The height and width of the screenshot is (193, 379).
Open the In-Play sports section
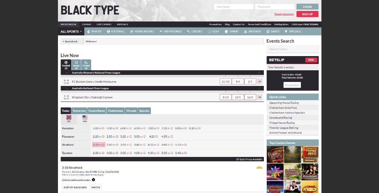click(x=94, y=31)
